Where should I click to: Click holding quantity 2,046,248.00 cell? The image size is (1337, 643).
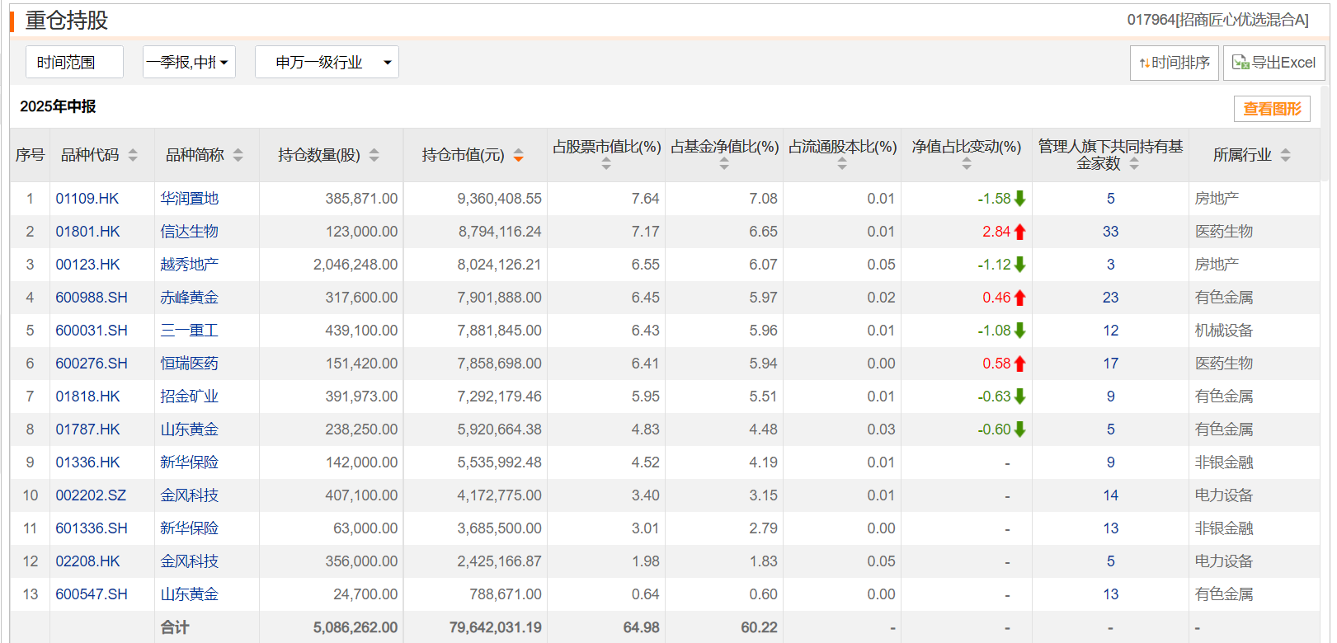point(355,265)
